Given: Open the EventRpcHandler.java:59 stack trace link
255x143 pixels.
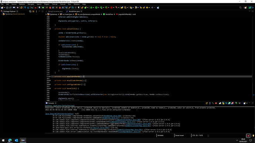Looking at the screenshot, I should (x=129, y=132).
